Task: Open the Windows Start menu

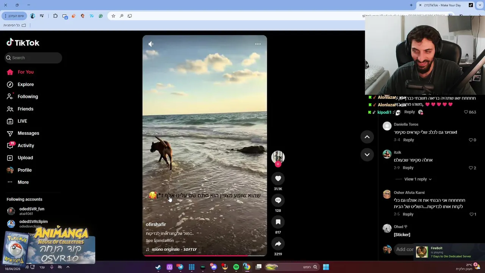Action: (326, 267)
